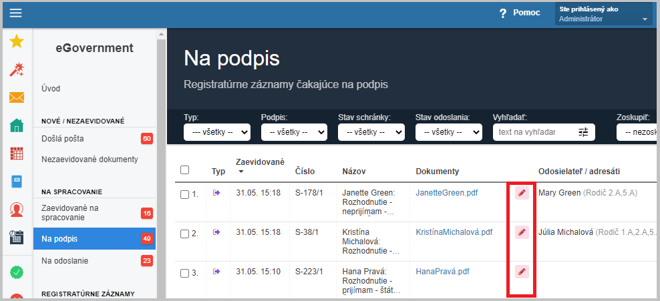660x301 pixels.
Task: Open the hamburger menu icon
Action: 15,13
